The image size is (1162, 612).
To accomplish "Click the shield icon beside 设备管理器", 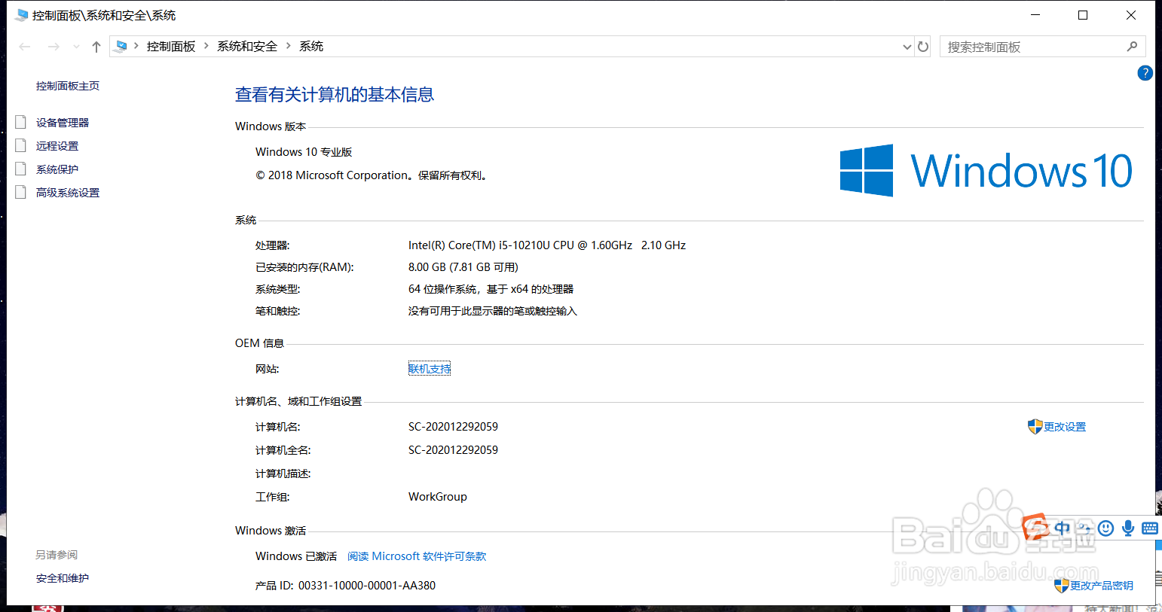I will click(x=21, y=122).
